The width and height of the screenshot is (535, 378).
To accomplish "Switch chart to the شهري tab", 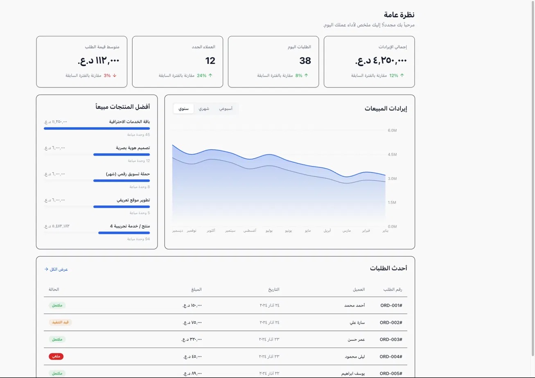I will pyautogui.click(x=204, y=109).
